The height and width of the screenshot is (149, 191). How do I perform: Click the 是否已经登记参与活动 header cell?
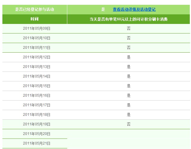[35, 10]
